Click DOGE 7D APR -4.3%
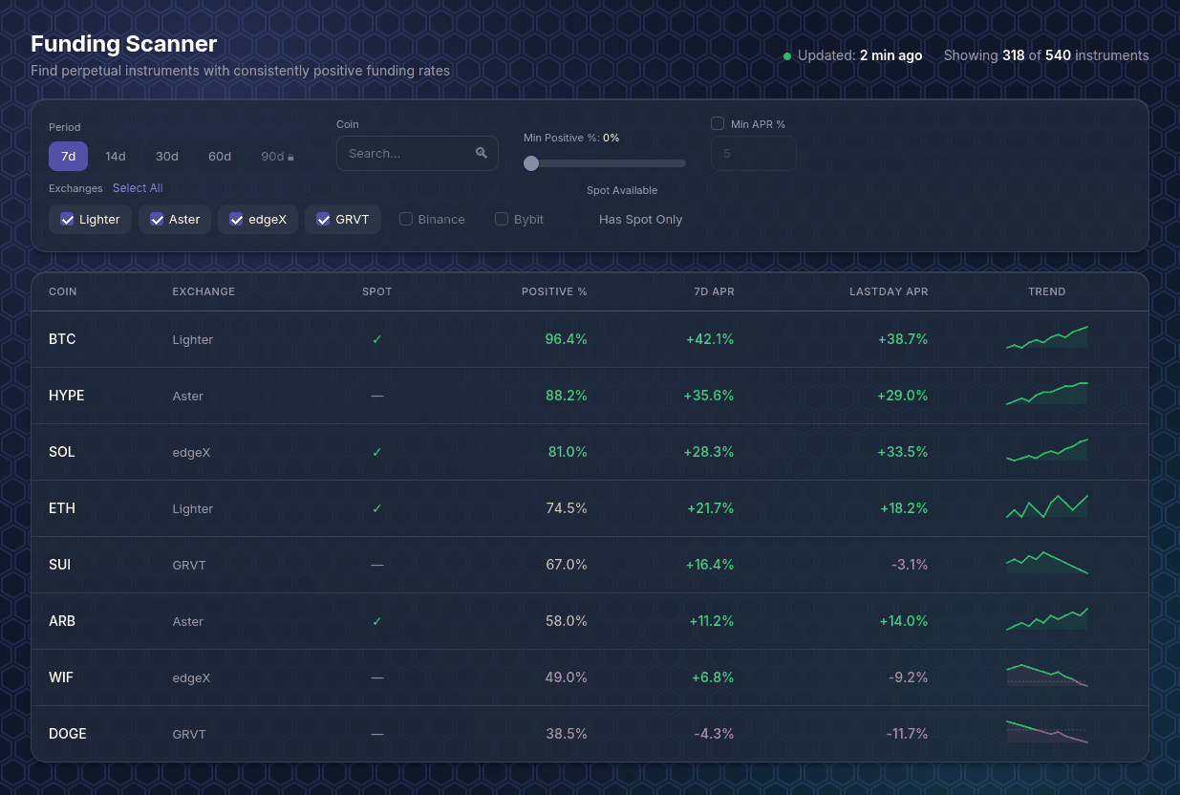Viewport: 1180px width, 795px height. [715, 734]
